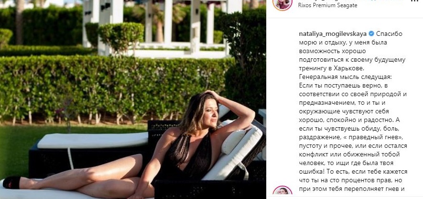Click caption line 'ошибка! То есть, если тебе кажется'
Image resolution: width=423 pixels, height=199 pixels.
(x=353, y=172)
